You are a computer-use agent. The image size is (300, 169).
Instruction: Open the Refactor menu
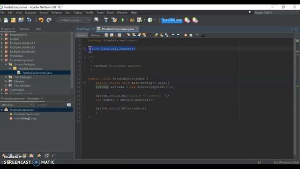[57, 13]
